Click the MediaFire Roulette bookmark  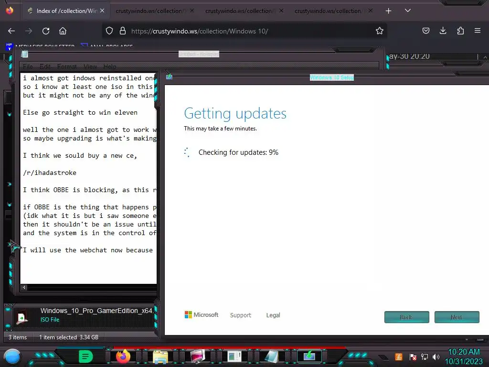pyautogui.click(x=40, y=46)
